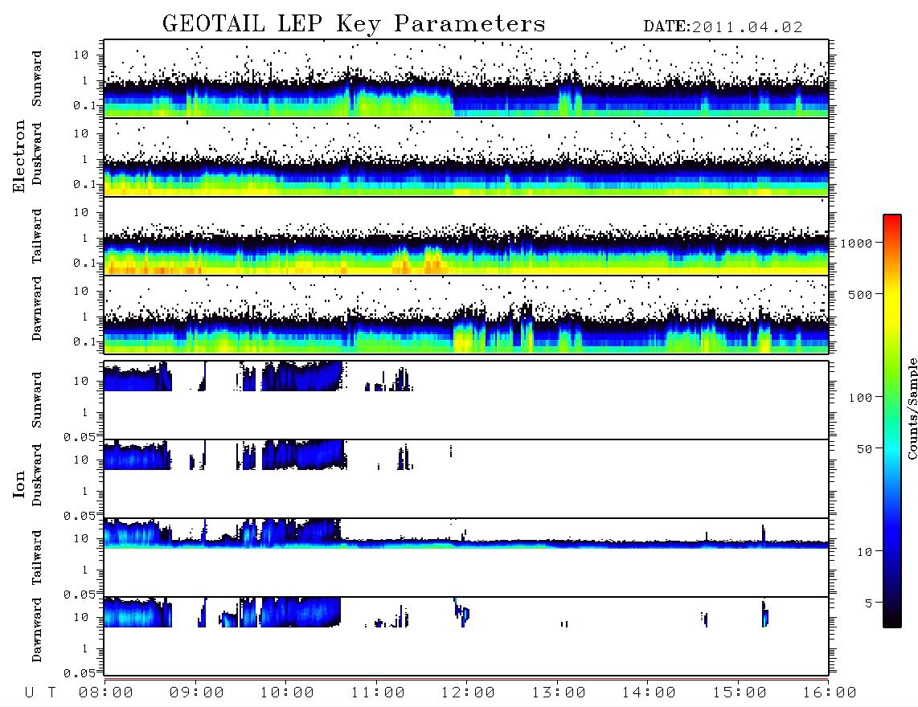Click the 0.05 tick of Ion Sunward axis

[x=79, y=437]
